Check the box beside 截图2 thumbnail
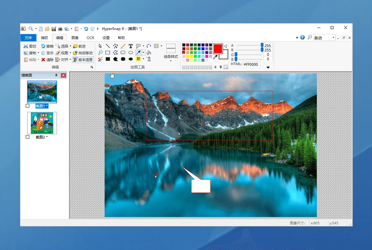Viewport: 372px width, 250px height. pyautogui.click(x=28, y=137)
